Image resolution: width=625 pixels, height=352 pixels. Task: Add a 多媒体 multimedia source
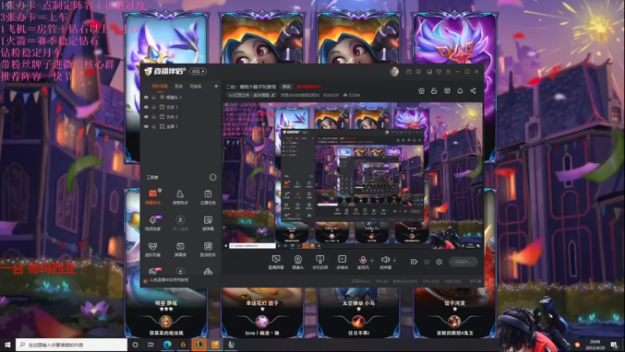coord(342,262)
